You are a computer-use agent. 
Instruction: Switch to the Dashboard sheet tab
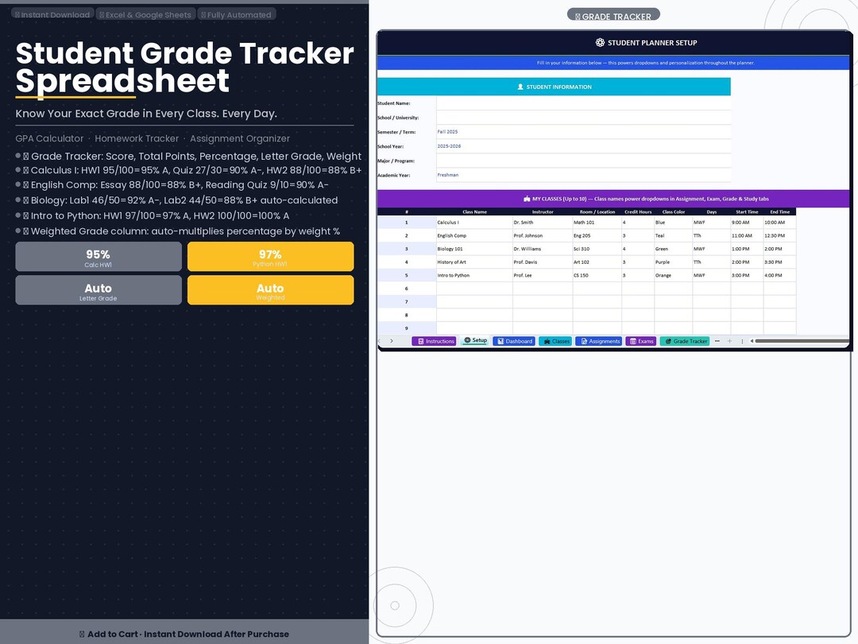point(514,341)
